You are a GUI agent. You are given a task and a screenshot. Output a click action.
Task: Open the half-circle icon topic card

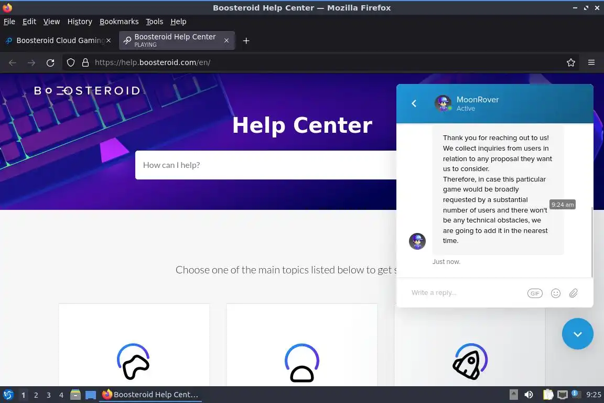302,345
